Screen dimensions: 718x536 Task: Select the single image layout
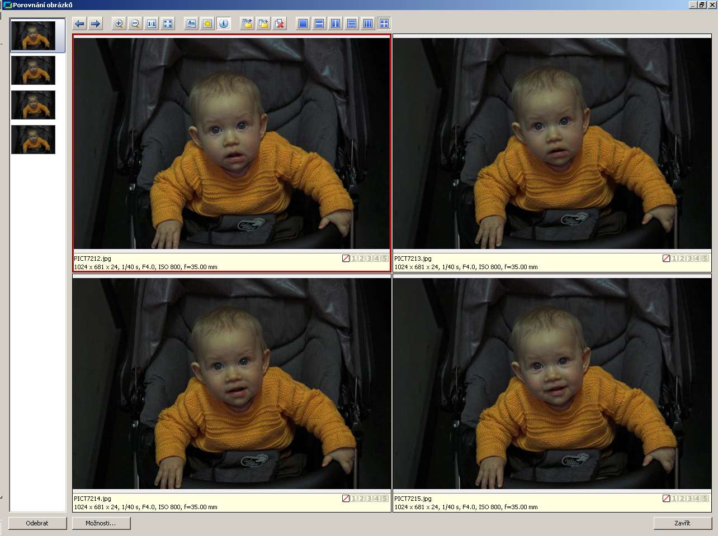click(303, 23)
